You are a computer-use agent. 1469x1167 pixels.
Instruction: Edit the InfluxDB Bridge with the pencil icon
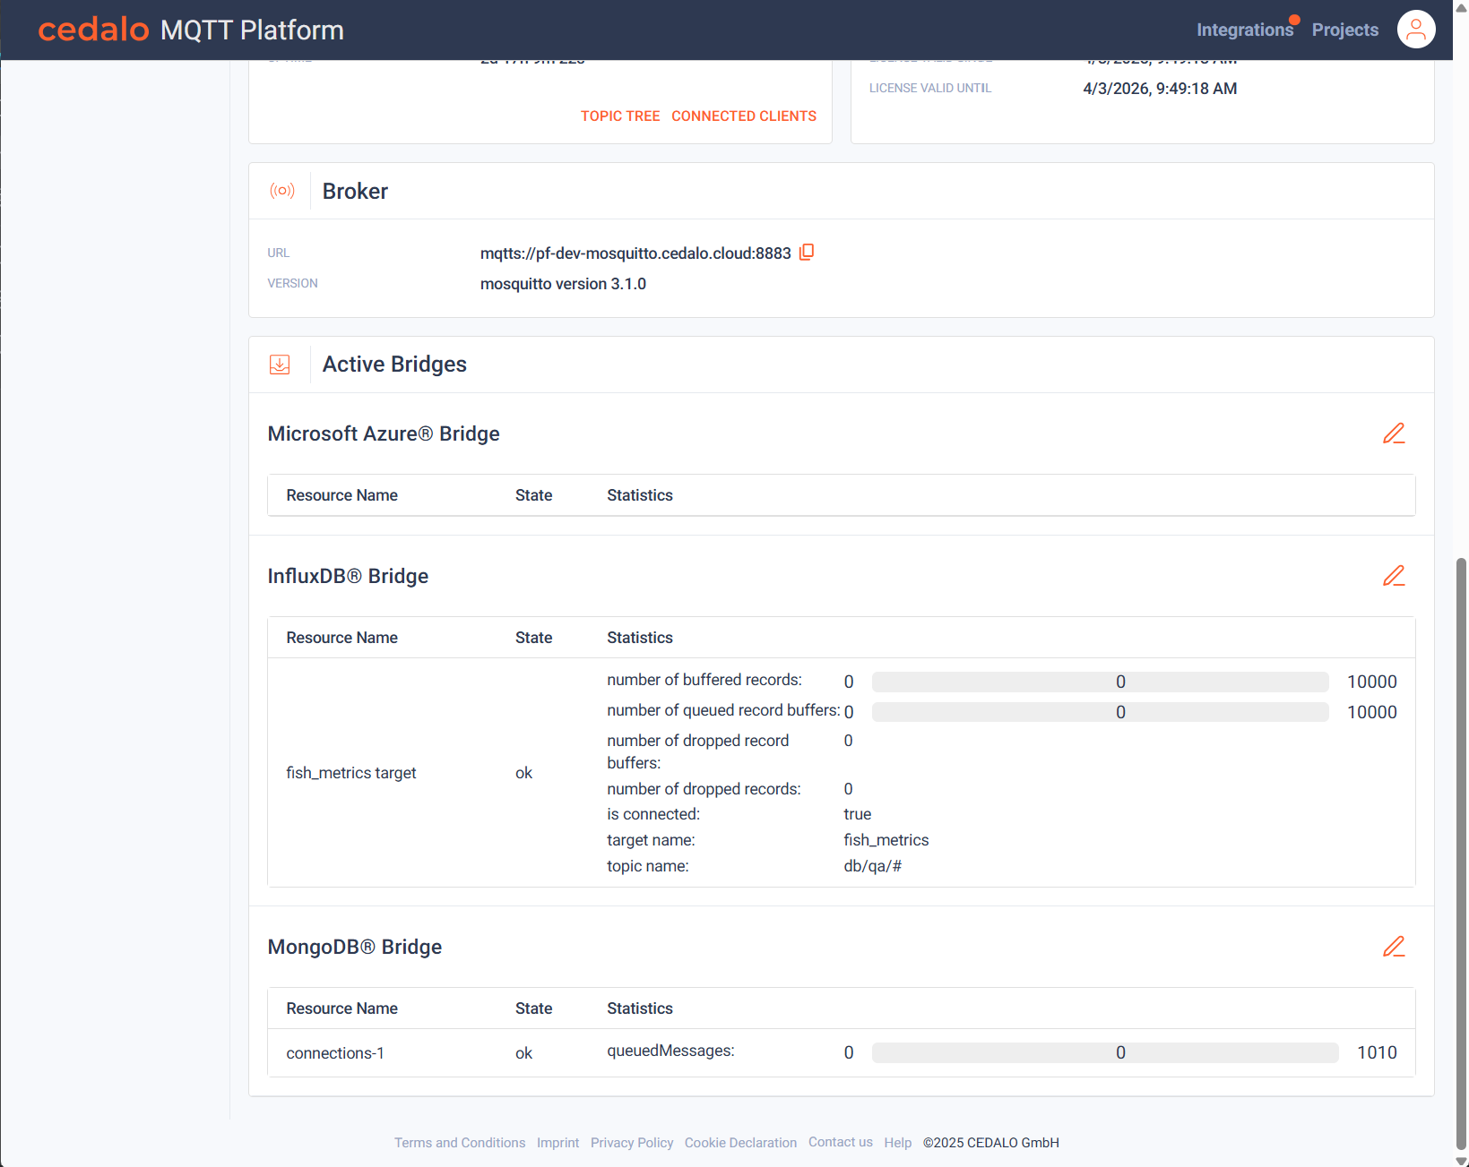point(1394,576)
